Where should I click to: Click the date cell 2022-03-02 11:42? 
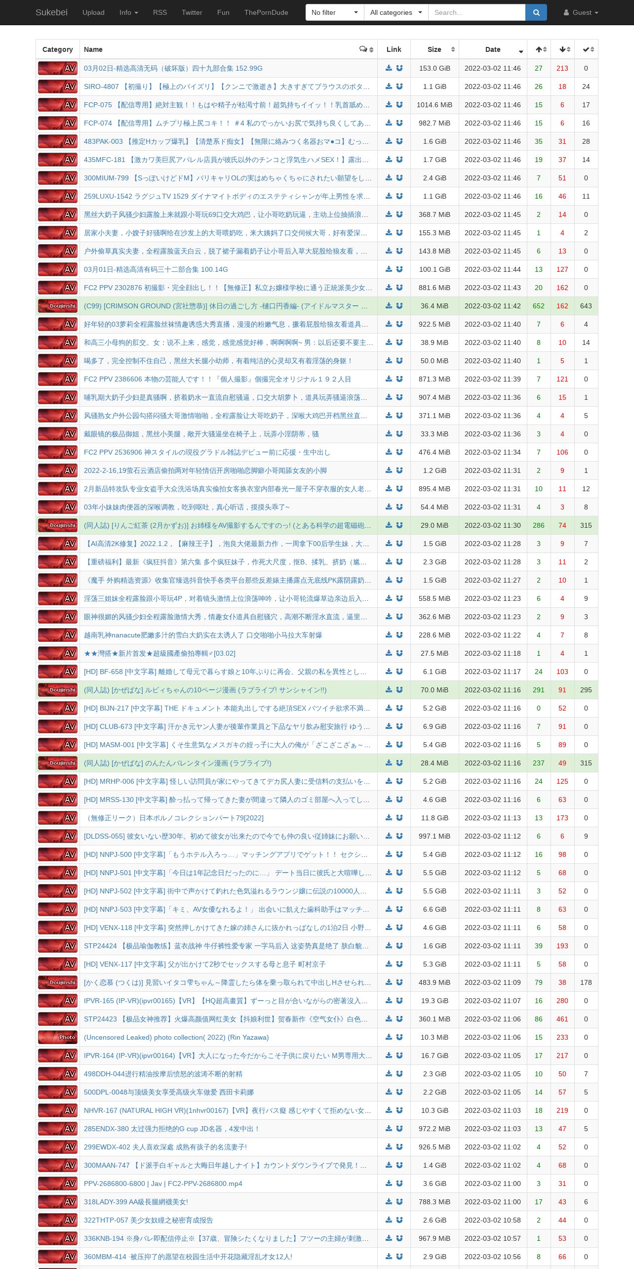click(x=493, y=306)
